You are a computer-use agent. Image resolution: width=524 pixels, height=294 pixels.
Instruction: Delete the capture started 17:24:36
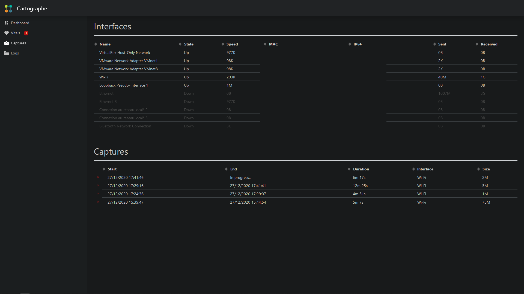(x=98, y=194)
